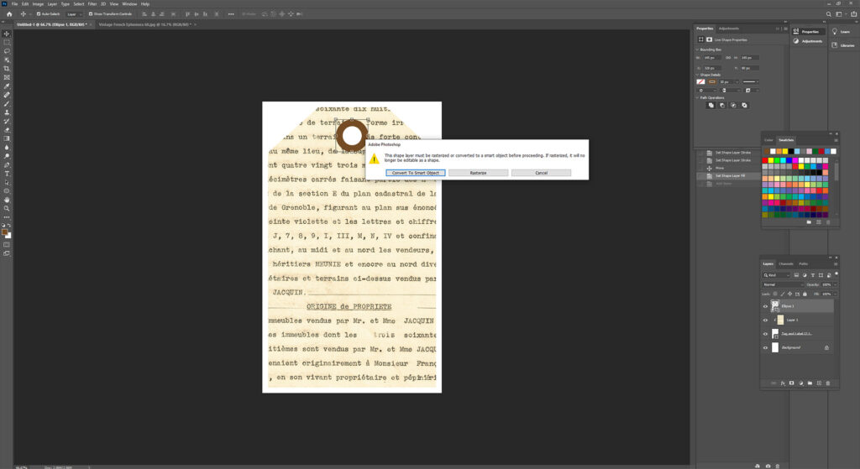
Task: Select the Eyedropper tool
Action: [7, 86]
